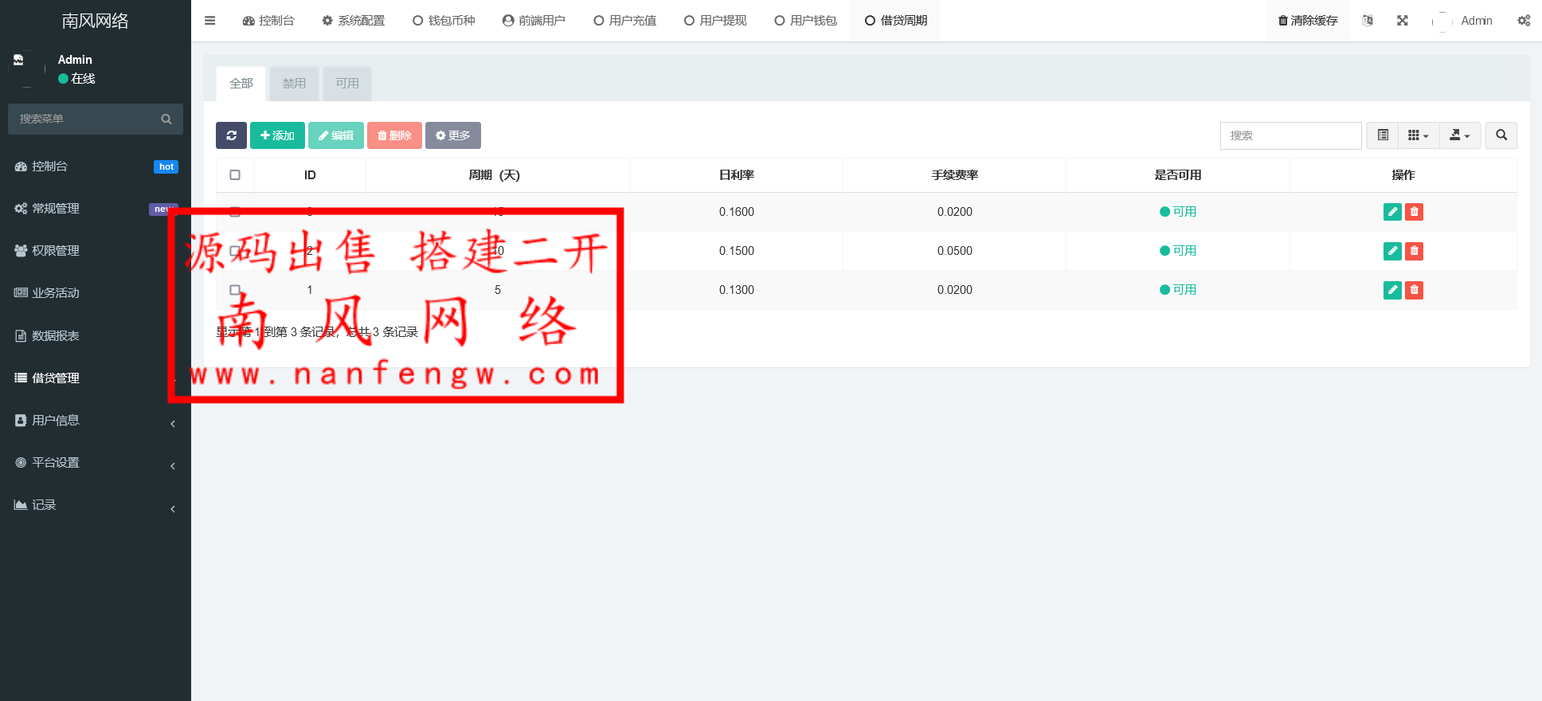Image resolution: width=1542 pixels, height=701 pixels.
Task: Open the 用户充值 top tab
Action: [x=625, y=21]
